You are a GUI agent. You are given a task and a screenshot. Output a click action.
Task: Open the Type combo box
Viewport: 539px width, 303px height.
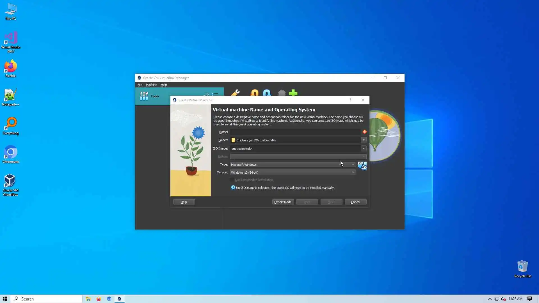pos(293,165)
